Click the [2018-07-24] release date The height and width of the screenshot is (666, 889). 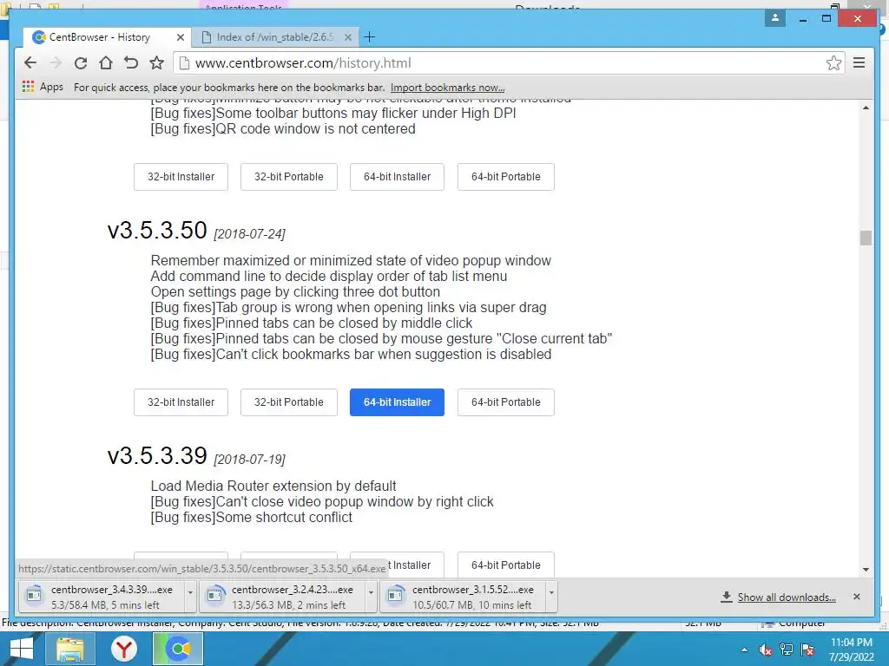[249, 234]
